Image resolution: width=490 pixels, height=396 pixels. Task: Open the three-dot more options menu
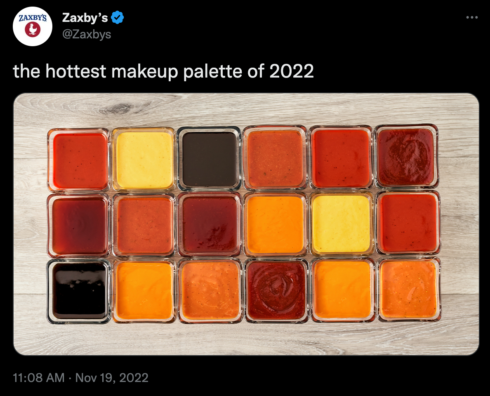click(x=471, y=18)
